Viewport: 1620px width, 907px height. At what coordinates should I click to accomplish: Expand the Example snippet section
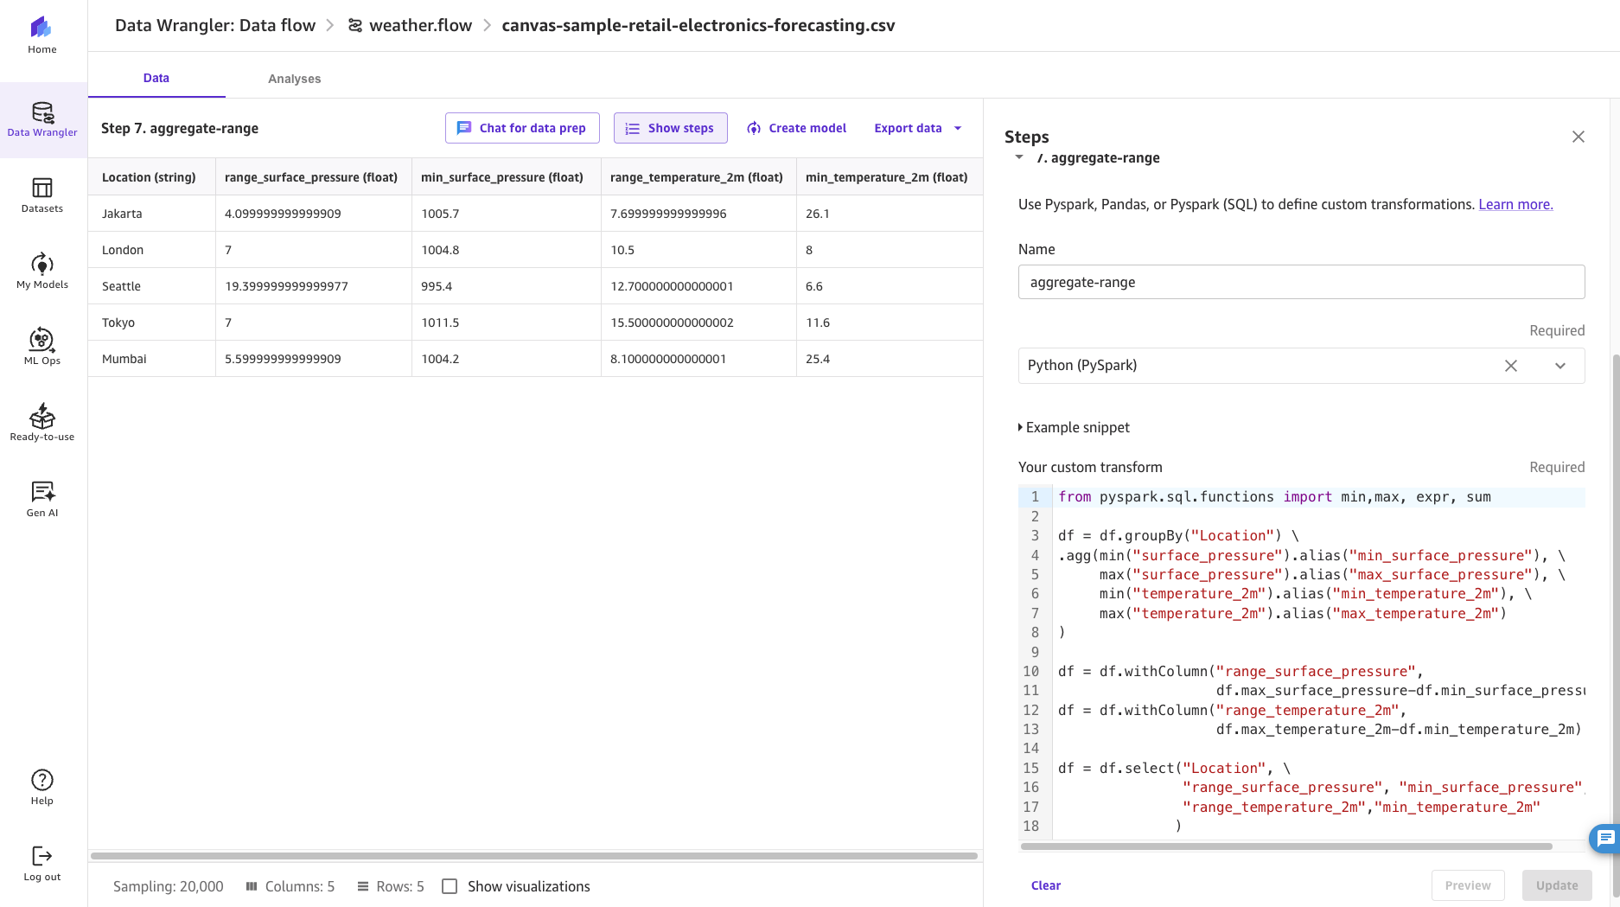[x=1074, y=427]
